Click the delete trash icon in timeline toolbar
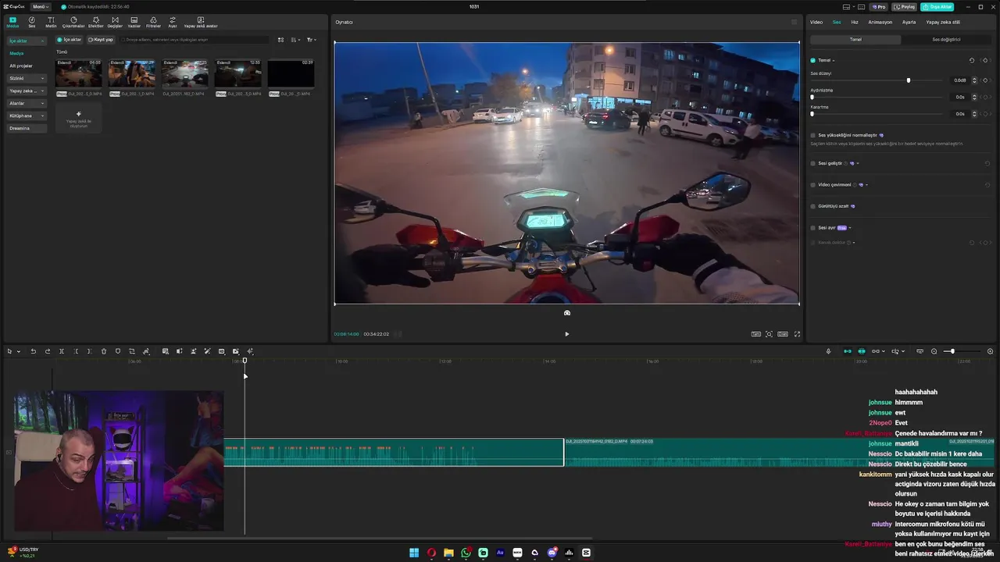 coord(104,351)
